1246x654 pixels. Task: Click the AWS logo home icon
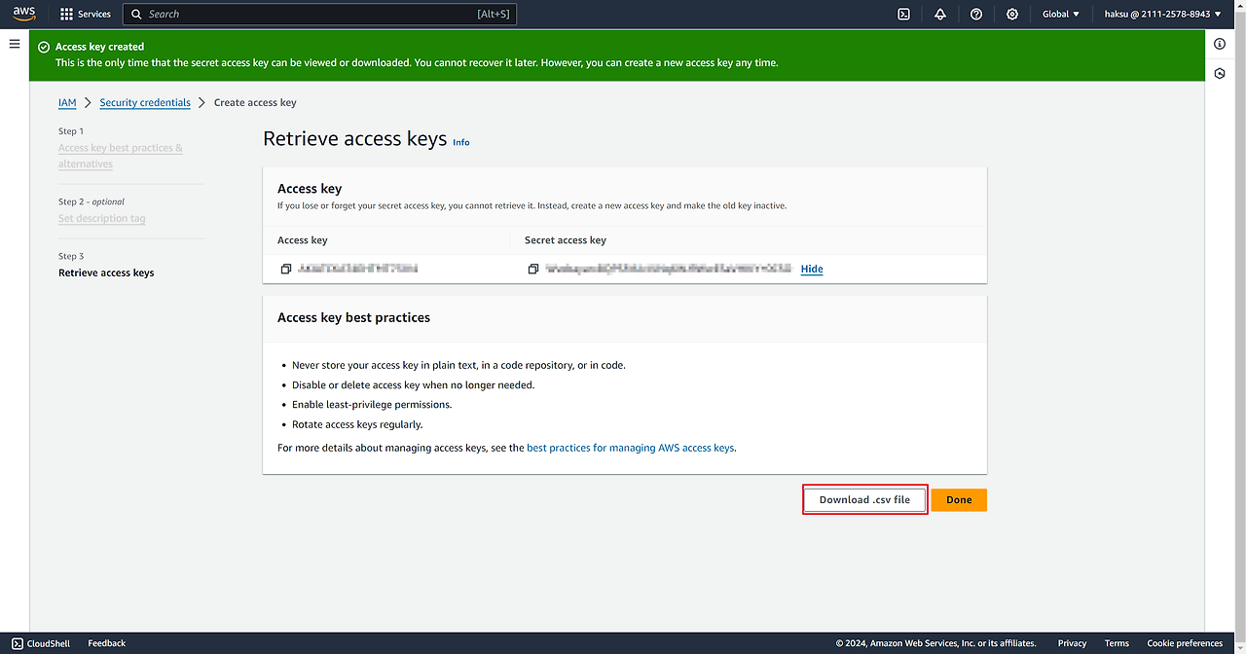(24, 14)
